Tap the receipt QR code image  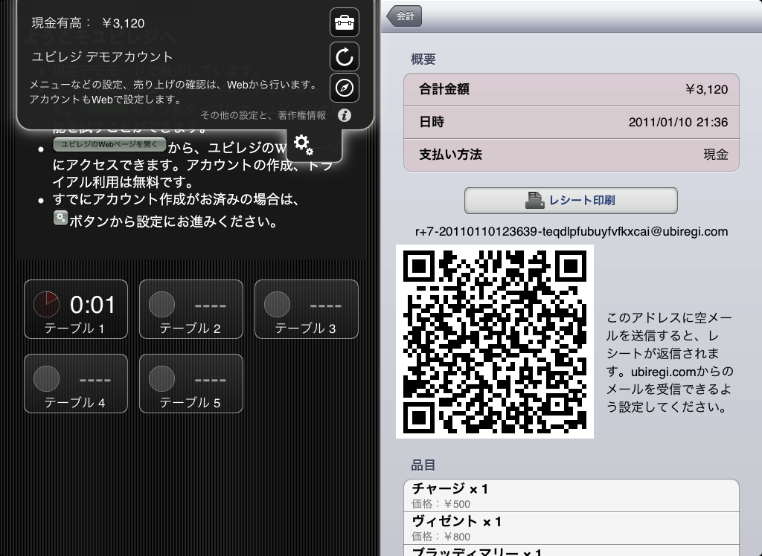(495, 341)
